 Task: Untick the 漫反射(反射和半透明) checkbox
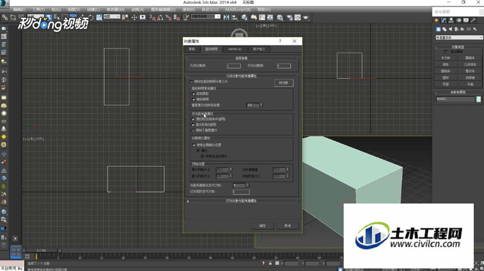193,119
